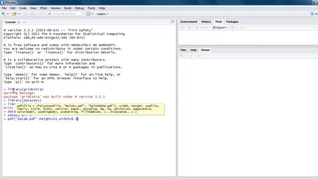Image resolution: width=318 pixels, height=179 pixels.
Task: Click the RStudio title bar icon
Action: [2, 2]
